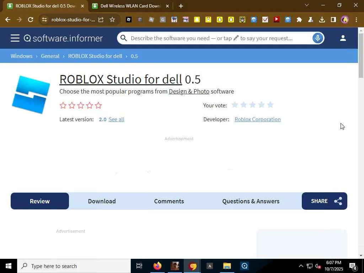Open a new tab with the plus button

181,6
